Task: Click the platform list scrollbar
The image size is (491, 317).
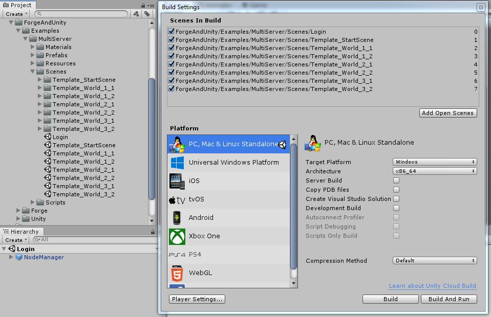Action: pyautogui.click(x=293, y=205)
